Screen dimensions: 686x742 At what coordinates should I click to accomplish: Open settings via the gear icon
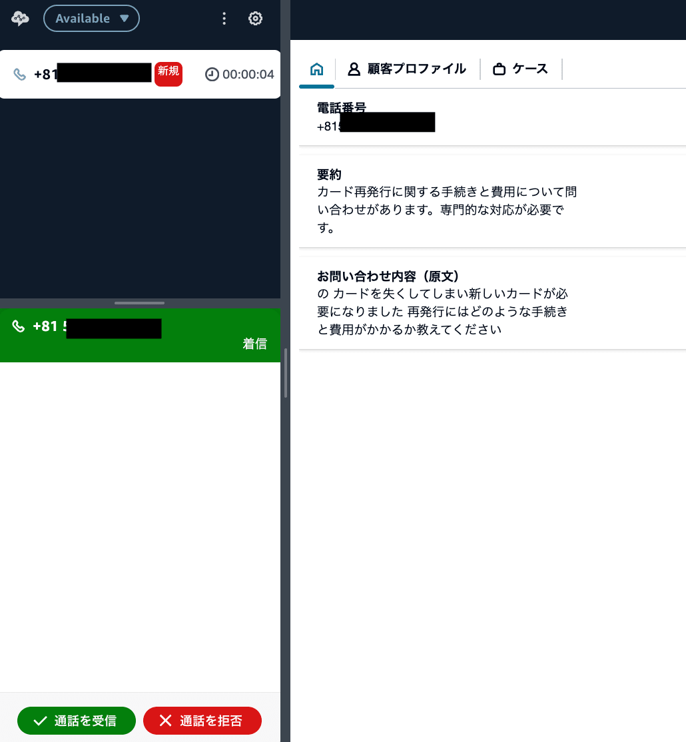click(x=256, y=19)
